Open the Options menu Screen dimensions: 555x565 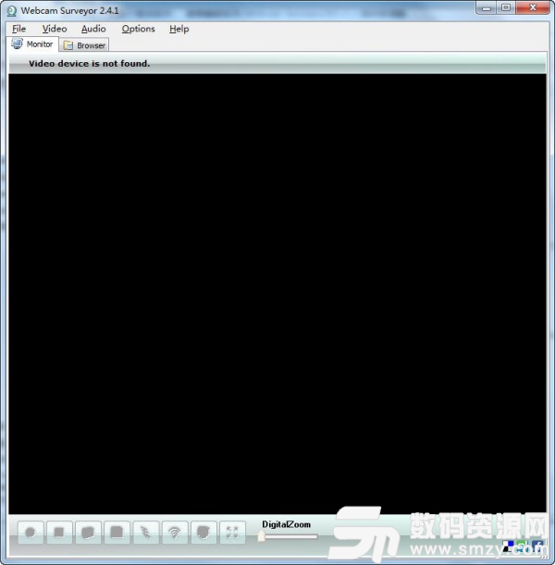[139, 29]
